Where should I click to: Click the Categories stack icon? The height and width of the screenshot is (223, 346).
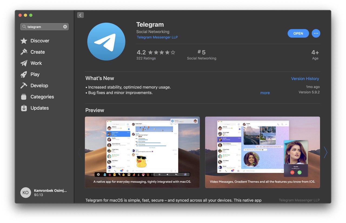(x=24, y=97)
